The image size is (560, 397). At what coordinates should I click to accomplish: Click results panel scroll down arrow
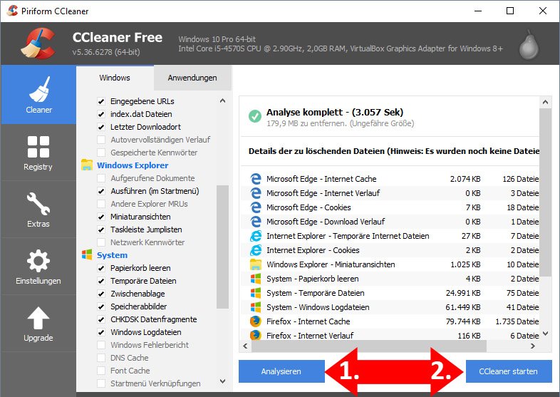(545, 334)
